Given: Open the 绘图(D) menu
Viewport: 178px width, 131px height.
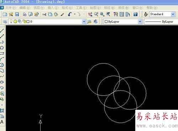Looking at the screenshot, I should click(95, 8).
